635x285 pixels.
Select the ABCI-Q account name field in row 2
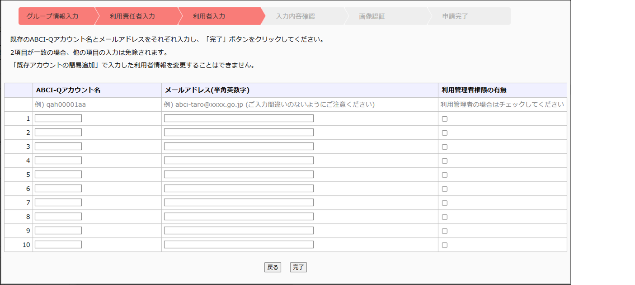point(58,133)
